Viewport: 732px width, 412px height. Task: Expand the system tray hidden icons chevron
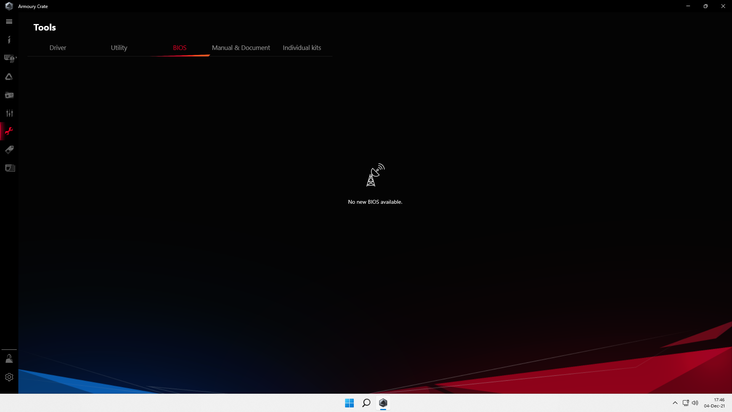(675, 403)
